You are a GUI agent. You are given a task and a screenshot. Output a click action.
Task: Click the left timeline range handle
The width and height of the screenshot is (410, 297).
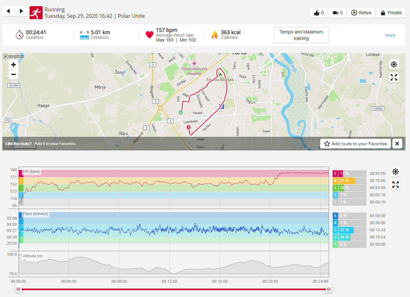(x=19, y=289)
